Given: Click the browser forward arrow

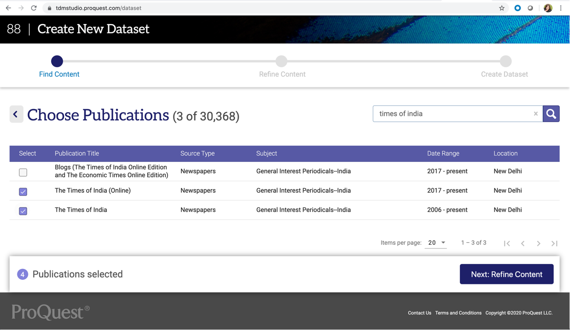Looking at the screenshot, I should pos(21,8).
